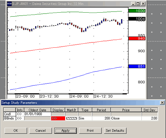166x138 pixels.
Task: Edit the BBnds Period 200 field
Action: click(101, 118)
